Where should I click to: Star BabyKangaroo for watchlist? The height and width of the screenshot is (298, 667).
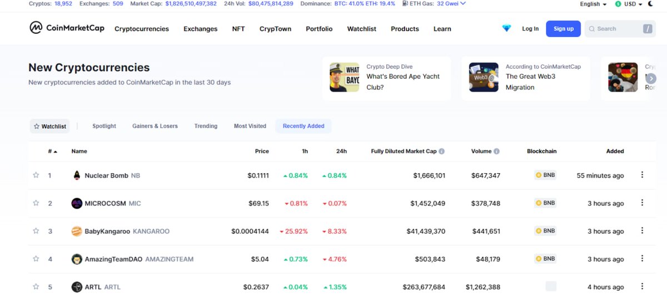click(36, 231)
